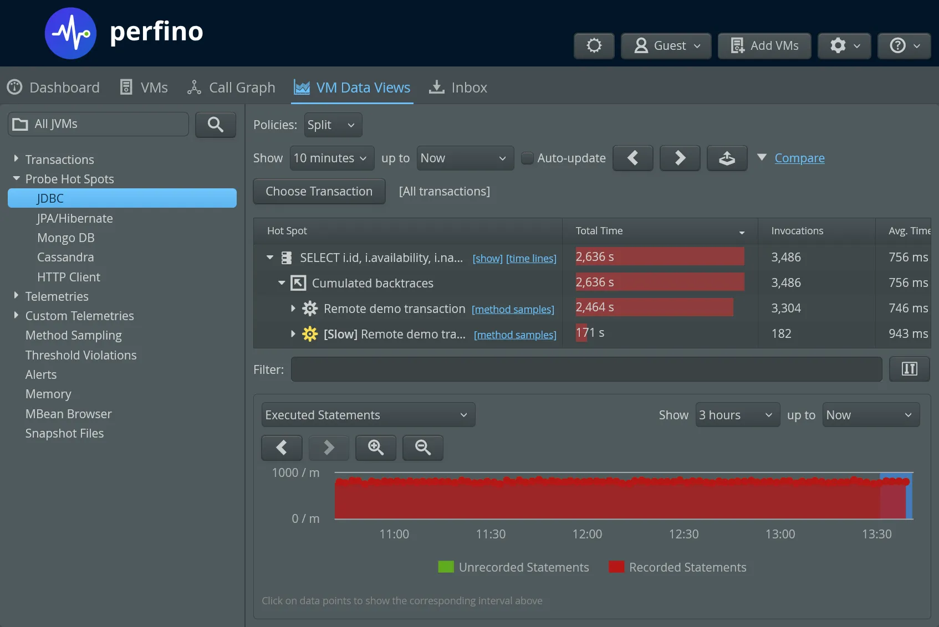Click the red Recorded Statements legend swatch
Viewport: 939px width, 627px height.
[615, 567]
